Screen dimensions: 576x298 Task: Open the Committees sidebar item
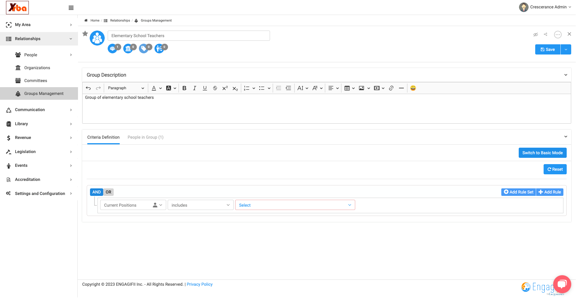click(x=39, y=81)
